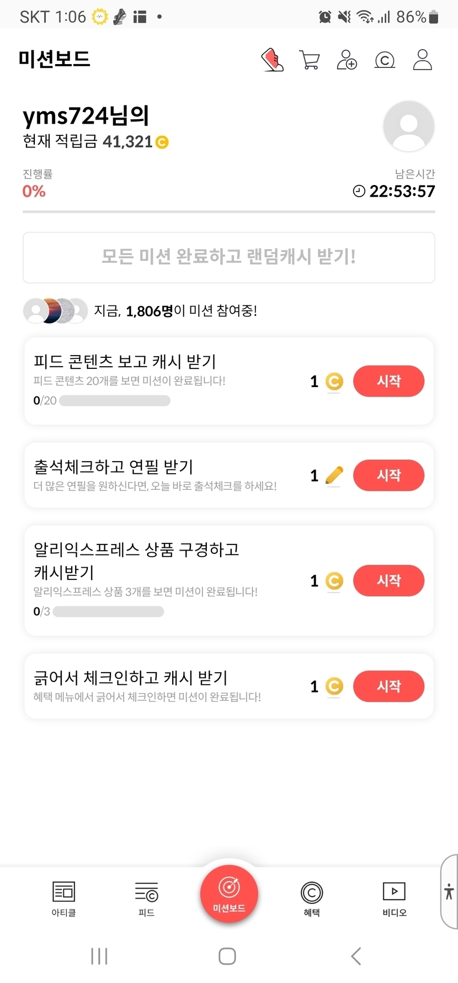Viewport: 458px width, 983px height.
Task: Open the shopping cart
Action: [x=310, y=60]
